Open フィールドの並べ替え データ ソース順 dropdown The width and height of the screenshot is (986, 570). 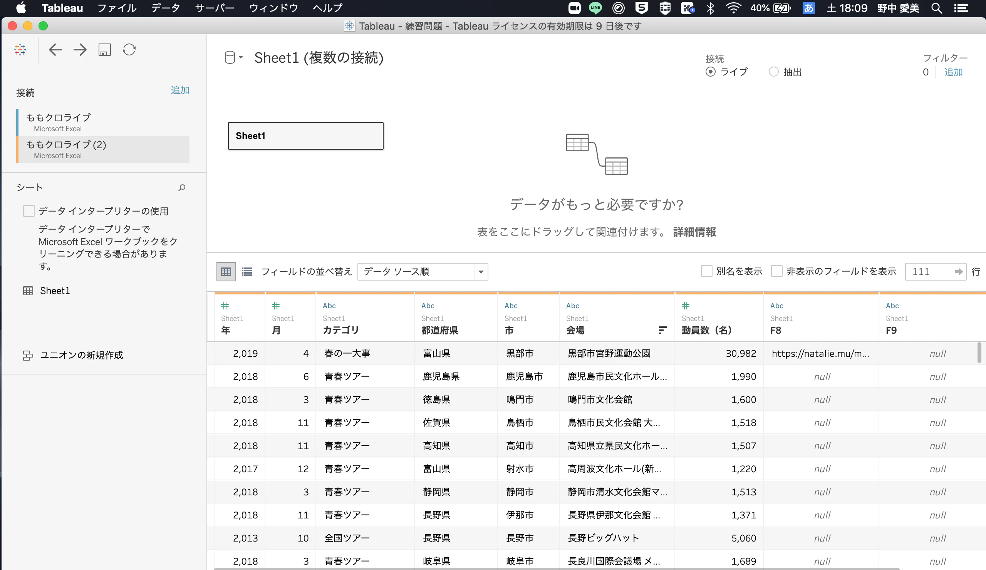pos(423,271)
